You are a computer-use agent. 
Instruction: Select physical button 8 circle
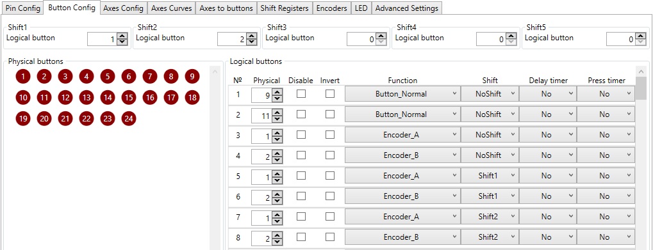[171, 77]
